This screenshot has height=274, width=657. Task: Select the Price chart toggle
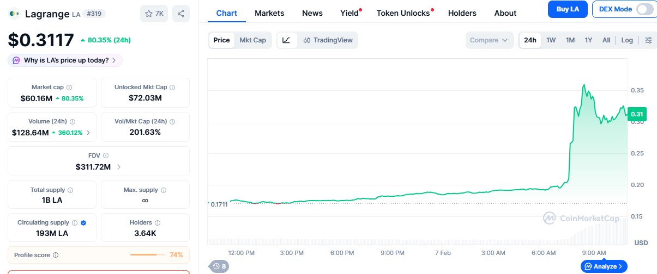coord(221,40)
